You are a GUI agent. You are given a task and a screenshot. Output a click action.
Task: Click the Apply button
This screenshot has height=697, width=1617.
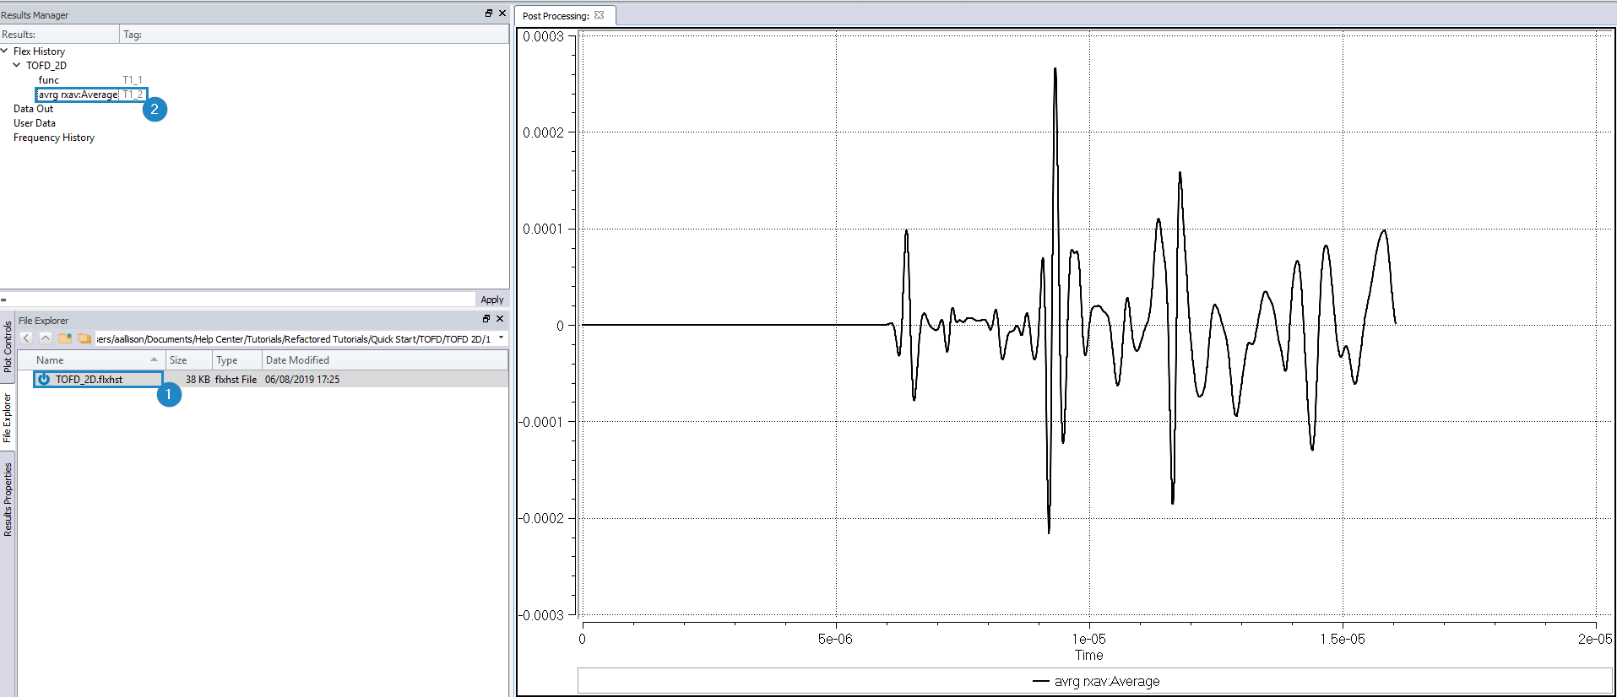pyautogui.click(x=492, y=300)
